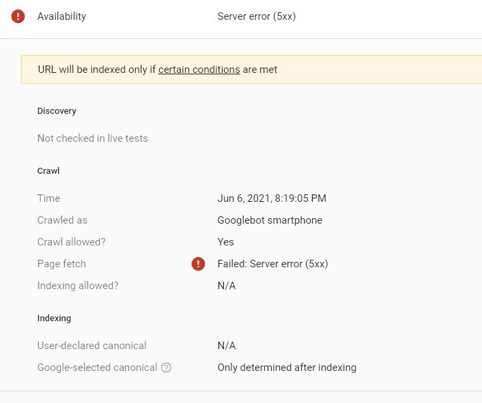Click the "User-declared canonical" label

coord(91,346)
